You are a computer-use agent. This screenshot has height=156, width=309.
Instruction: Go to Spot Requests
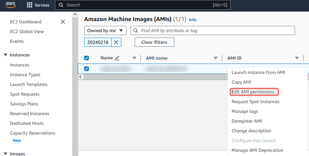[25, 94]
